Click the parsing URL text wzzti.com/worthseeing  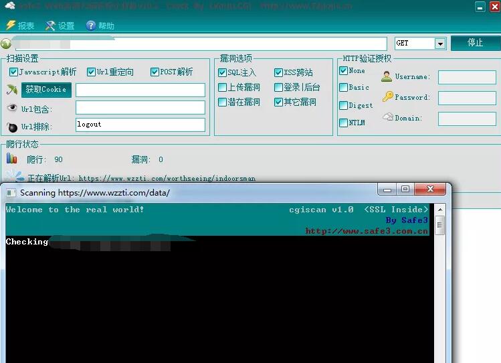167,178
